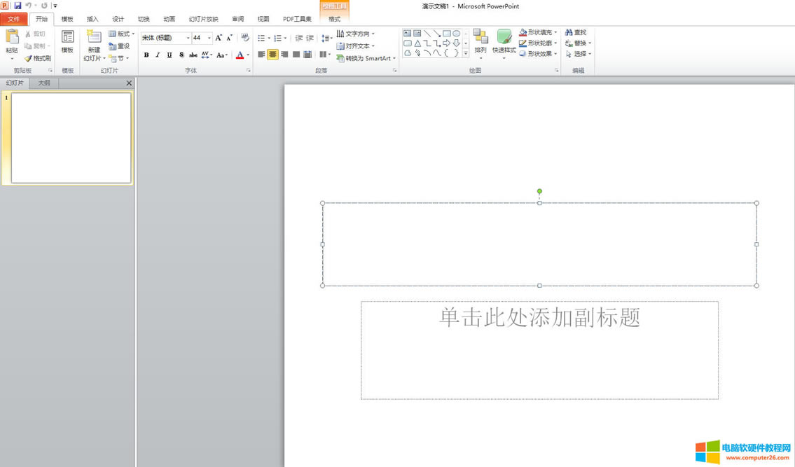Viewport: 795px width, 467px height.
Task: Switch to the 插入 ribbon tab
Action: [x=92, y=19]
